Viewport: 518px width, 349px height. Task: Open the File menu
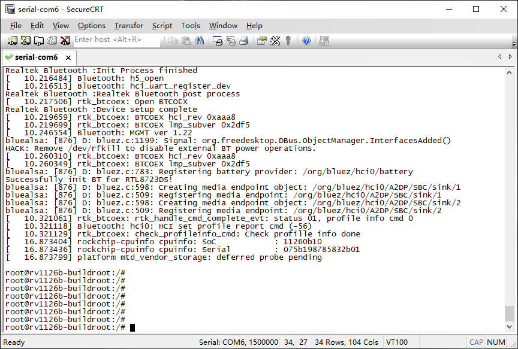tap(16, 26)
